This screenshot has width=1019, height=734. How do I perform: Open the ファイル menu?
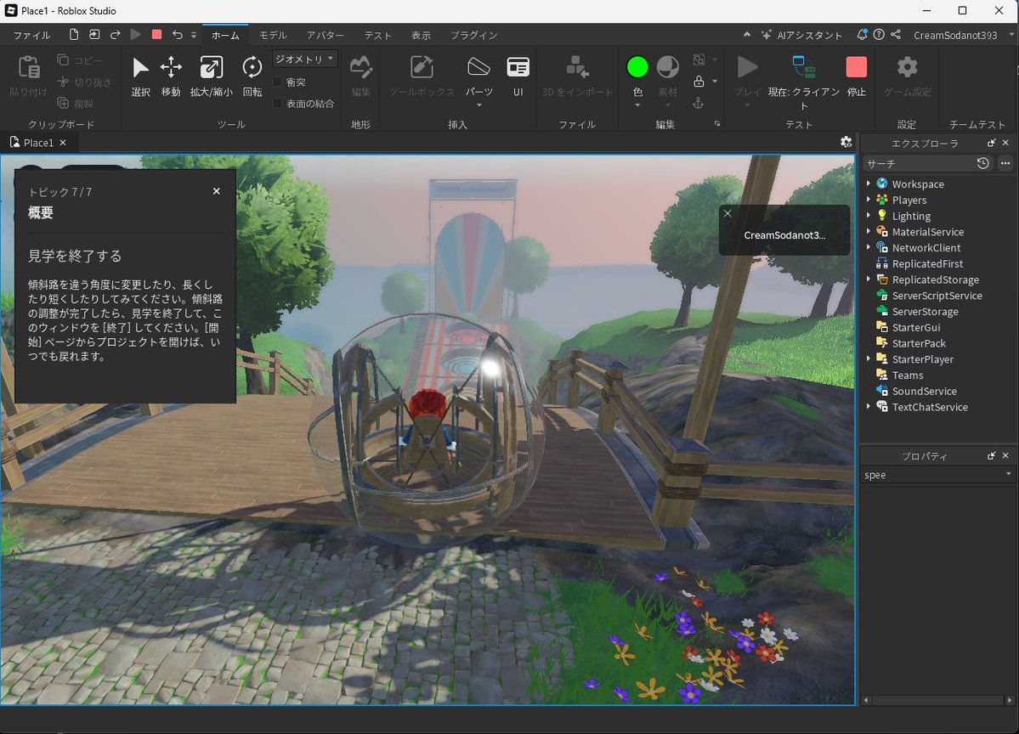pos(31,35)
